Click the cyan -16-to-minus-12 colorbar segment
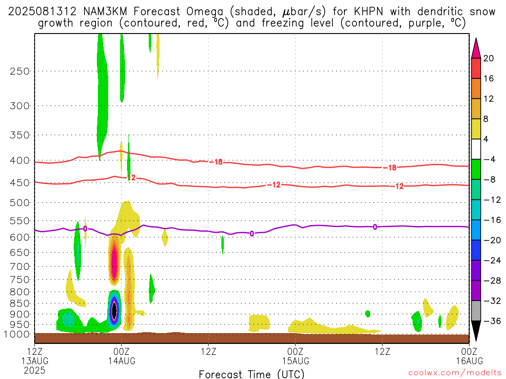This screenshot has height=379, width=506. 476,210
